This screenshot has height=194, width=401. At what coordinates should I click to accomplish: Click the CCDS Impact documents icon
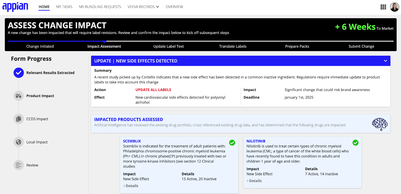pos(19,119)
